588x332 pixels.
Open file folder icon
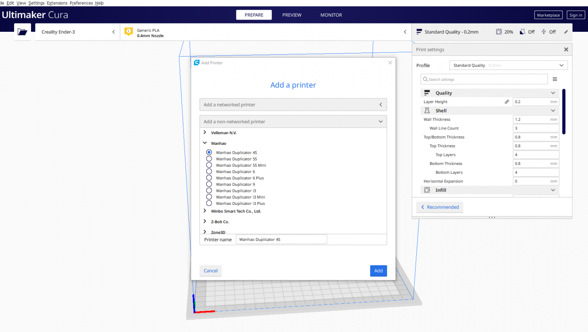click(x=22, y=32)
